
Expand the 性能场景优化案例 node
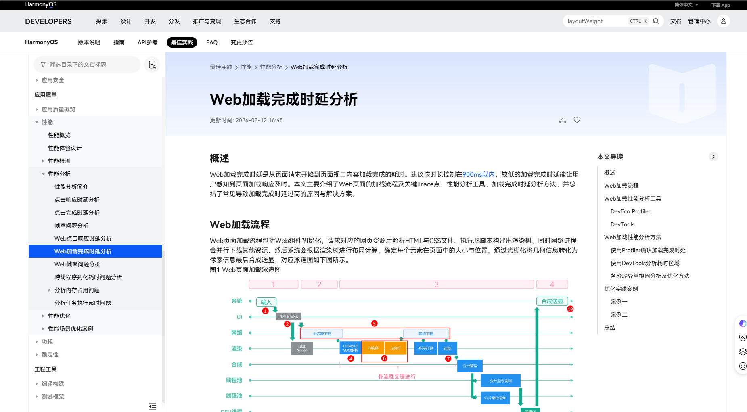pyautogui.click(x=43, y=329)
